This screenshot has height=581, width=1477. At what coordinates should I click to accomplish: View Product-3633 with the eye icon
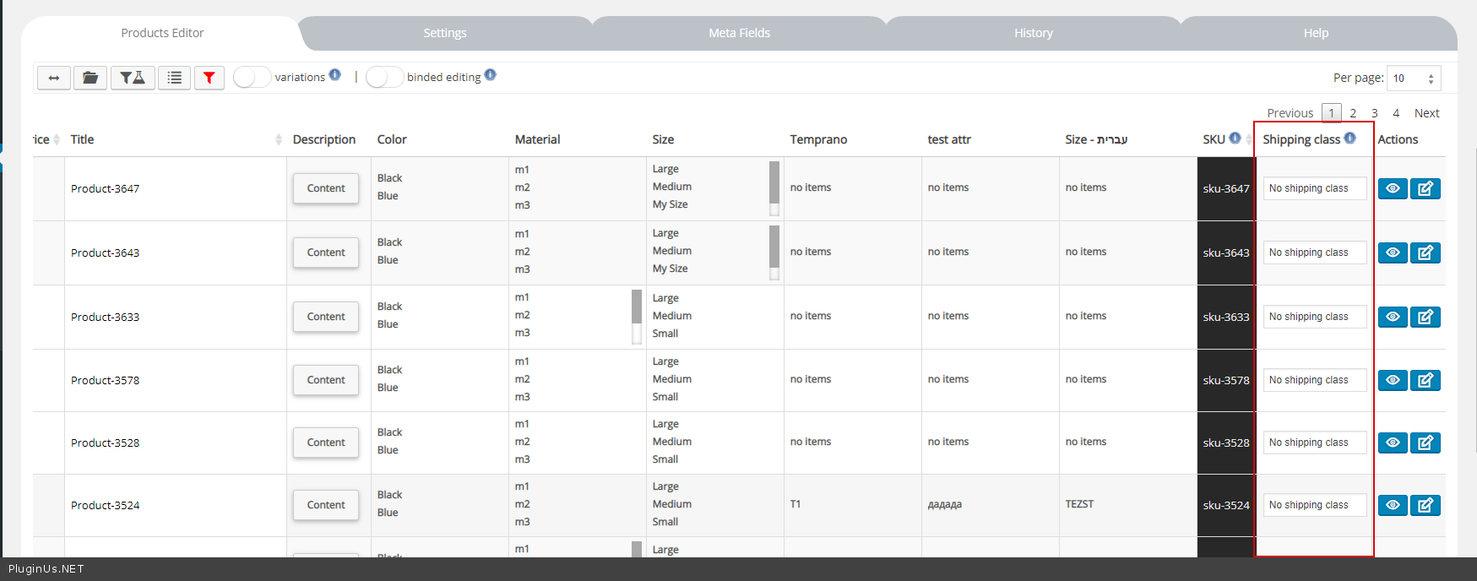(1393, 317)
